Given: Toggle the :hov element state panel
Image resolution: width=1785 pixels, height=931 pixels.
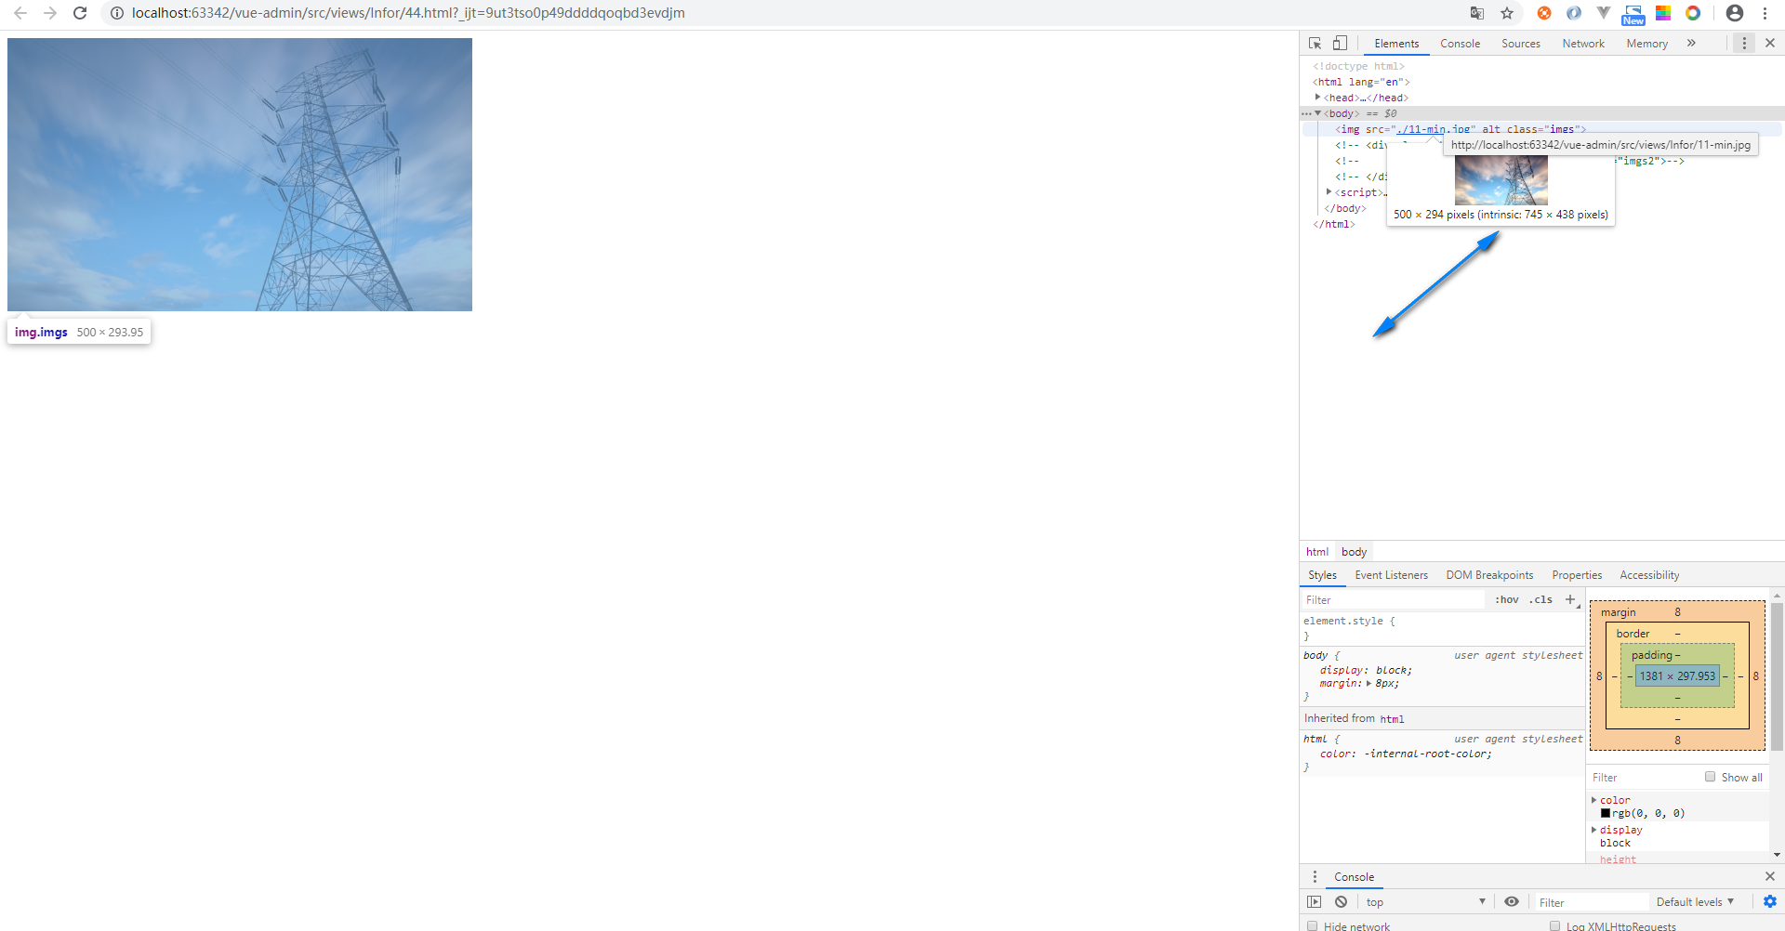Looking at the screenshot, I should point(1506,600).
